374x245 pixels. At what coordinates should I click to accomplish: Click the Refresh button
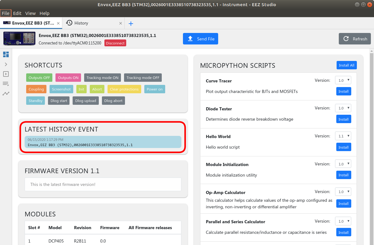(355, 39)
